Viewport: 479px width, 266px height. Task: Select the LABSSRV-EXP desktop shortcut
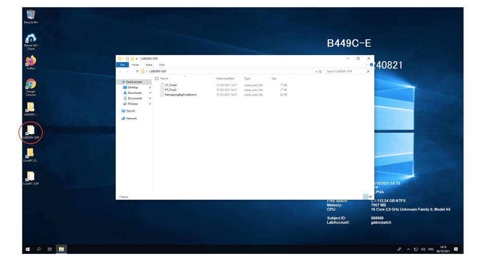point(30,132)
